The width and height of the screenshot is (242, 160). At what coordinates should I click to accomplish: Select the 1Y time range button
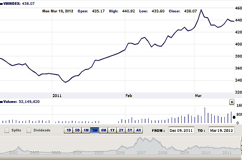point(112,131)
